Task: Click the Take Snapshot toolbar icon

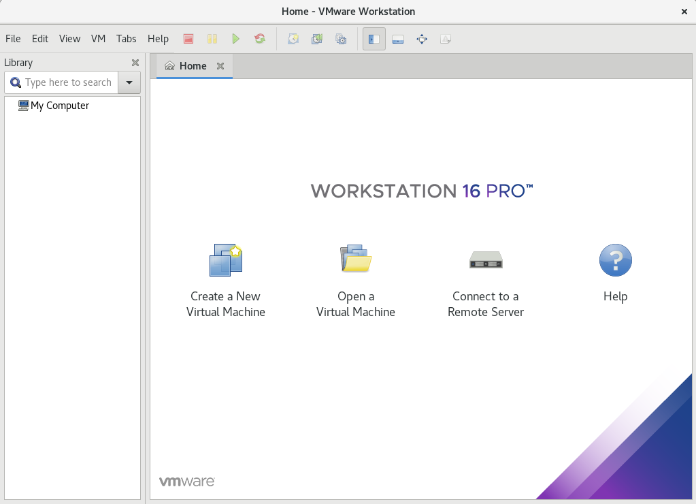Action: (x=293, y=39)
